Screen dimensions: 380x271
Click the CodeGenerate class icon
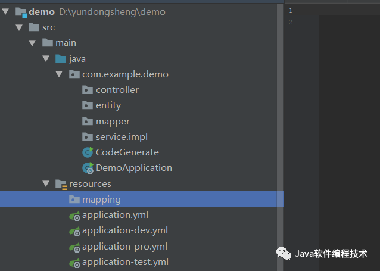[x=88, y=152]
